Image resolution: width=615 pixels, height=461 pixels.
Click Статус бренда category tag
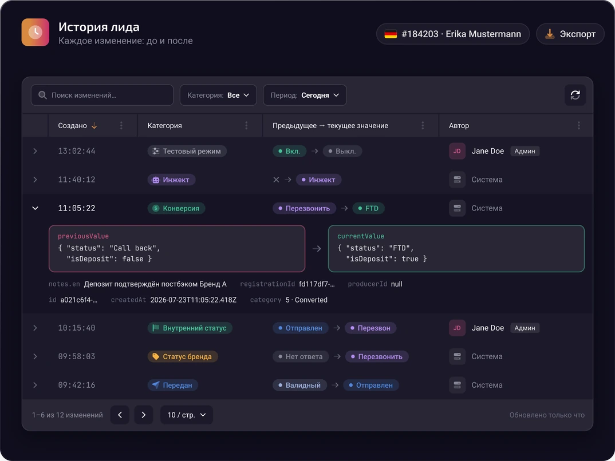pyautogui.click(x=183, y=356)
